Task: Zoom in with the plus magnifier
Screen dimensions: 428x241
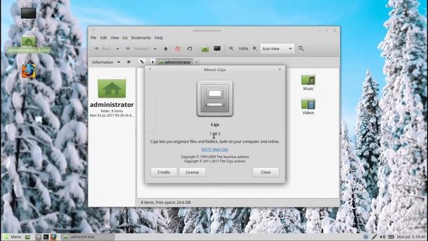Action: coord(255,49)
